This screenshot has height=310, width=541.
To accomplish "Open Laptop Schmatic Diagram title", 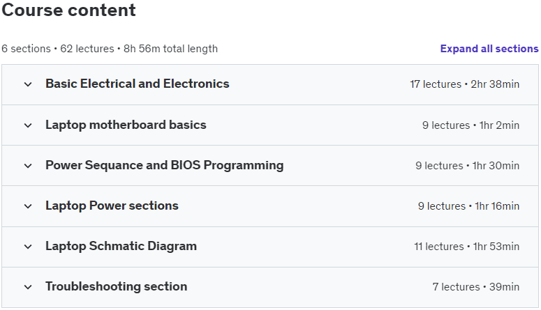I will pyautogui.click(x=121, y=246).
